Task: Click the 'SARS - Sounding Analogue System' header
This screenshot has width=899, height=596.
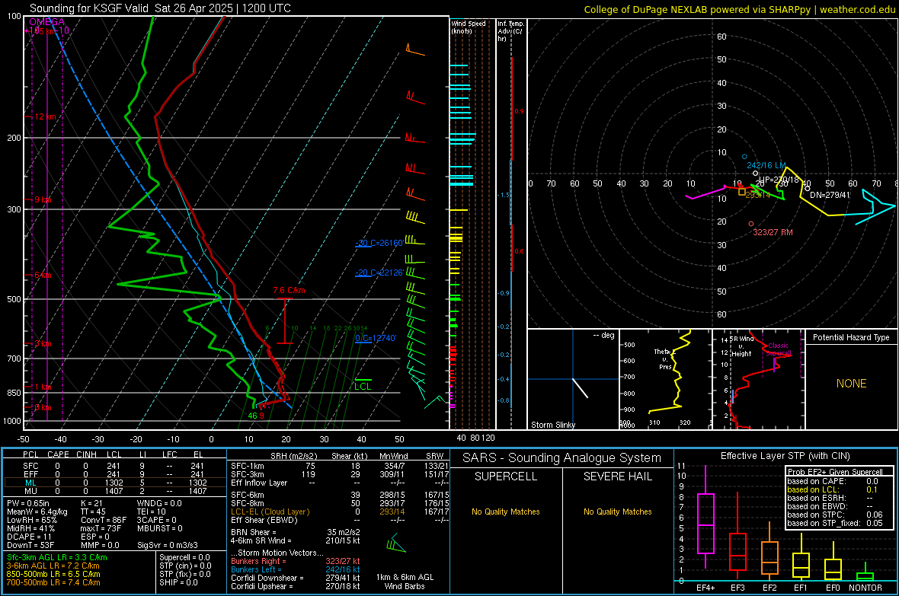Action: tap(562, 458)
